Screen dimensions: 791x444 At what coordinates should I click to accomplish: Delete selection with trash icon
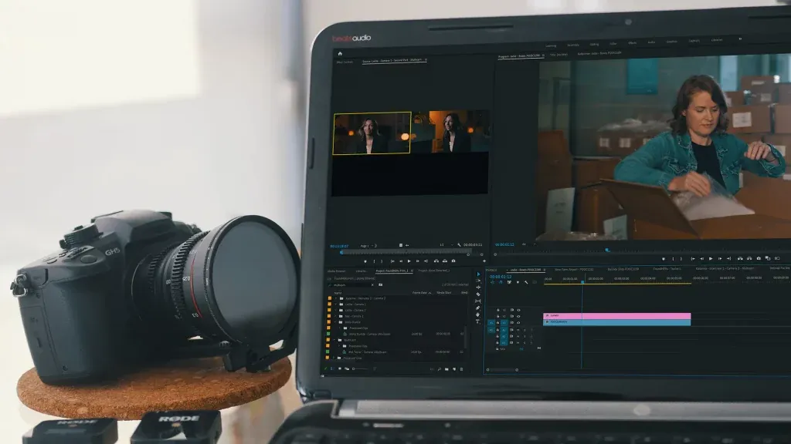[x=462, y=369]
